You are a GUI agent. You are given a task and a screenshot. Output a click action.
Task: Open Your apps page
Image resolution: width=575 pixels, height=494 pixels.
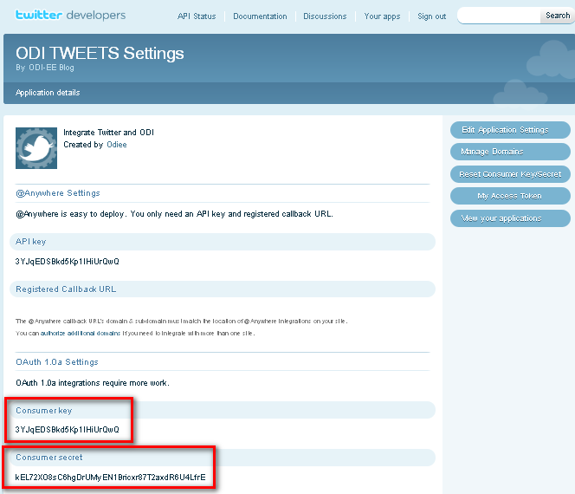click(382, 16)
